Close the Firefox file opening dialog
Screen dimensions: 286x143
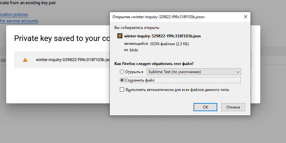coord(245,16)
